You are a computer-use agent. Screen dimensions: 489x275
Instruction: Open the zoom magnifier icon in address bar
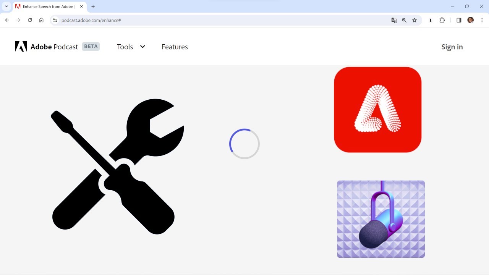pos(404,20)
